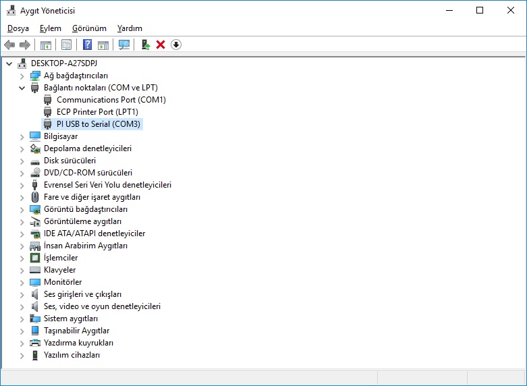Select the Disk sürücüleri label

(x=70, y=161)
